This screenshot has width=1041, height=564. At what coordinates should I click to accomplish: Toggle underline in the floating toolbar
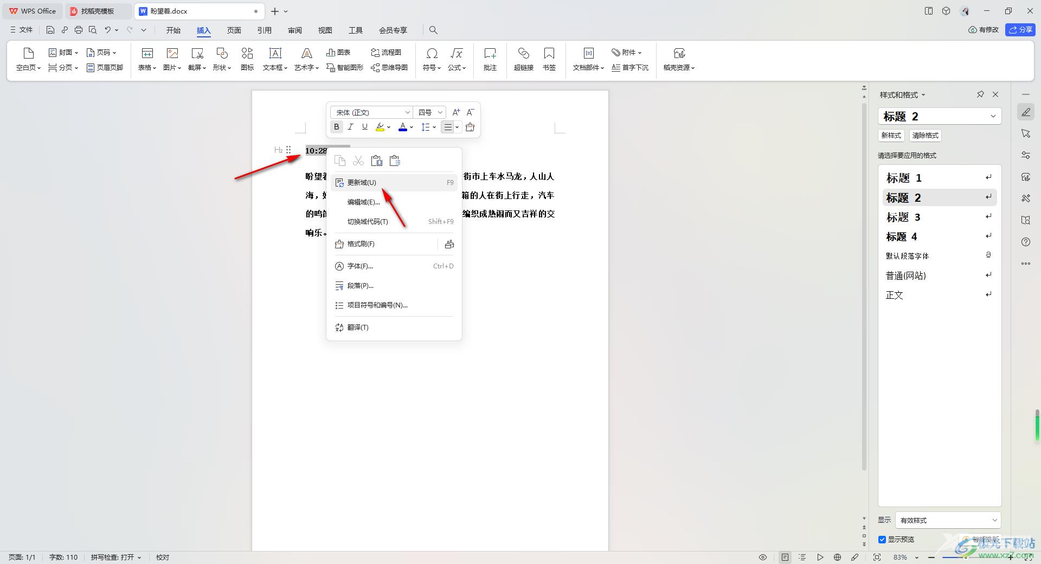pyautogui.click(x=365, y=127)
